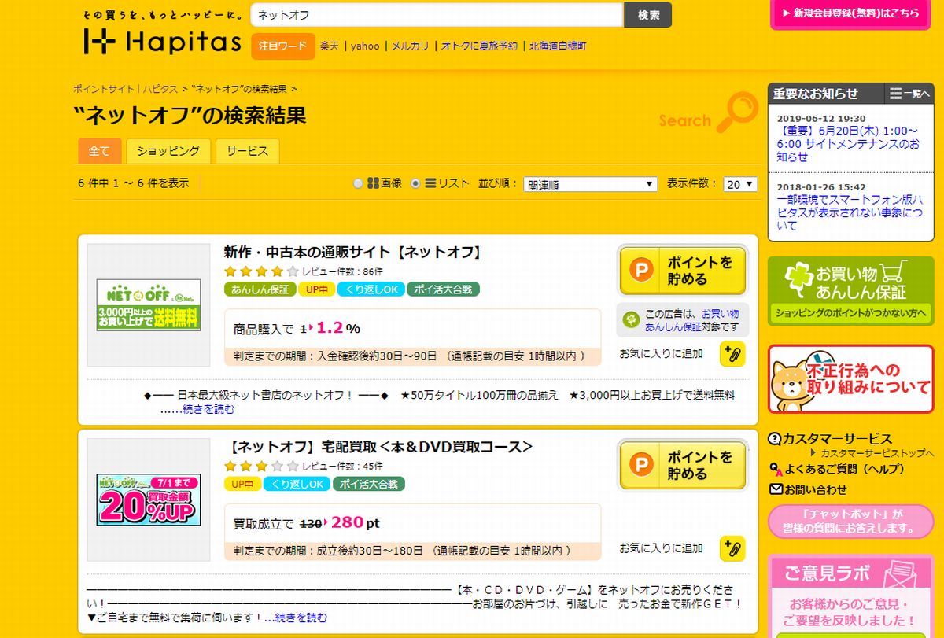
Task: Click あんしん保証 tag on first result
Action: tap(260, 289)
